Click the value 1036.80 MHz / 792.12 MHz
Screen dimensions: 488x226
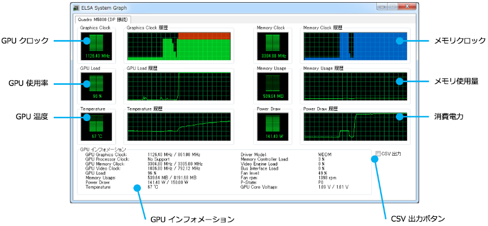click(174, 168)
